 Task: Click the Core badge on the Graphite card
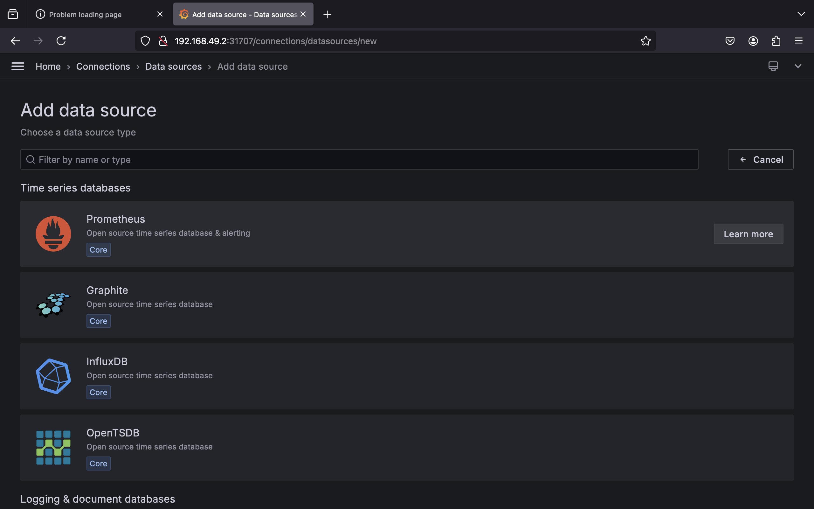coord(99,321)
